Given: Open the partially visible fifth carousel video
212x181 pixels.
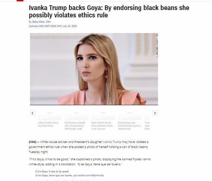Looking at the screenshot, I should point(147,117).
